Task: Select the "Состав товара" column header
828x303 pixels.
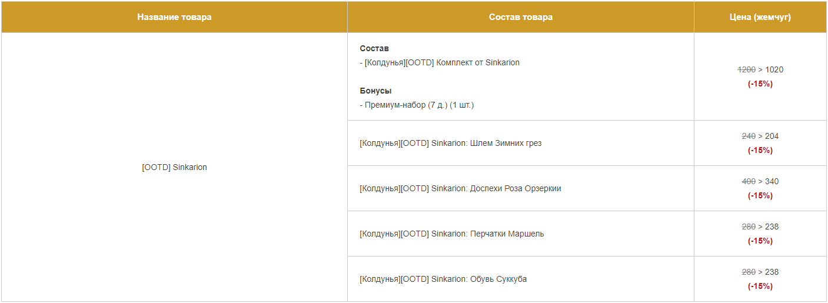Action: [520, 17]
